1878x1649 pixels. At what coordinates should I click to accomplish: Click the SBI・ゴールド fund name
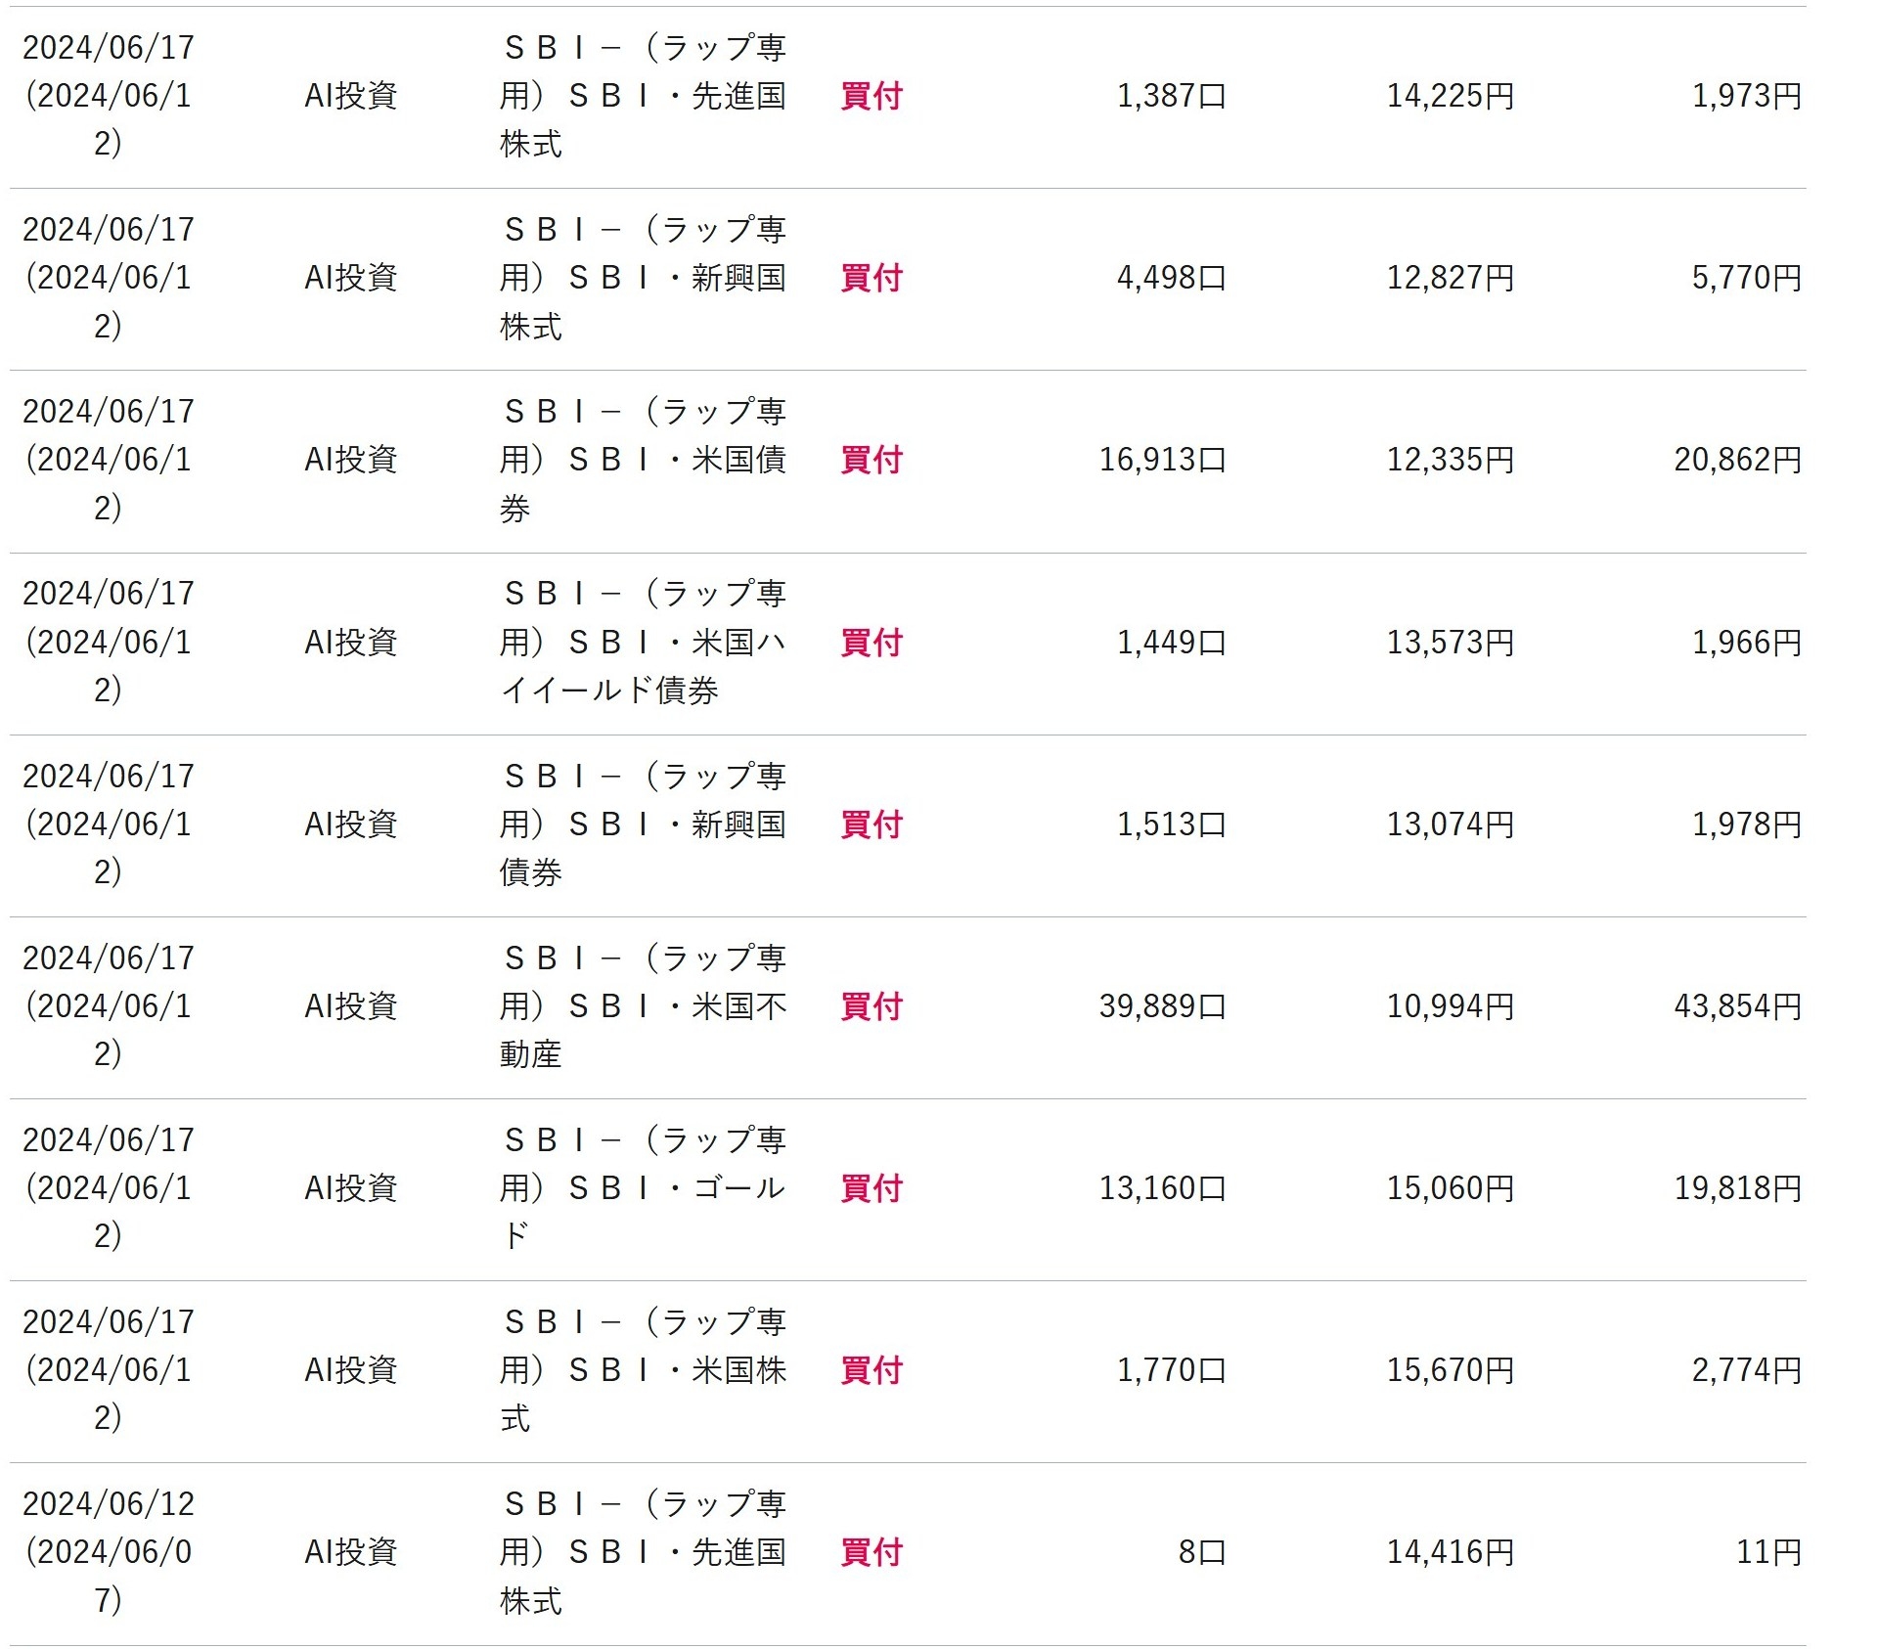pos(643,1187)
